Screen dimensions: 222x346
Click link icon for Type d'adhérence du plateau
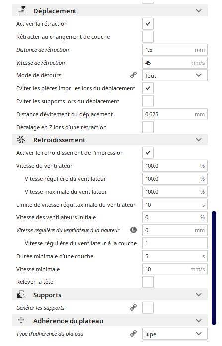[x=133, y=334]
